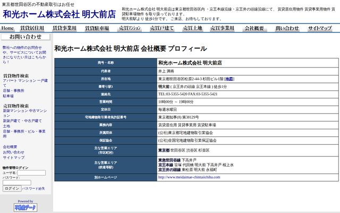Open 売買マンション navigation tab

tap(130, 28)
